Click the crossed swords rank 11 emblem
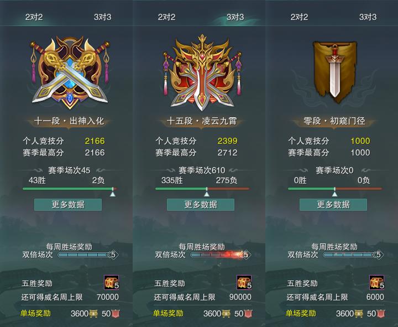Image resolution: width=398 pixels, height=327 pixels. [x=70, y=72]
